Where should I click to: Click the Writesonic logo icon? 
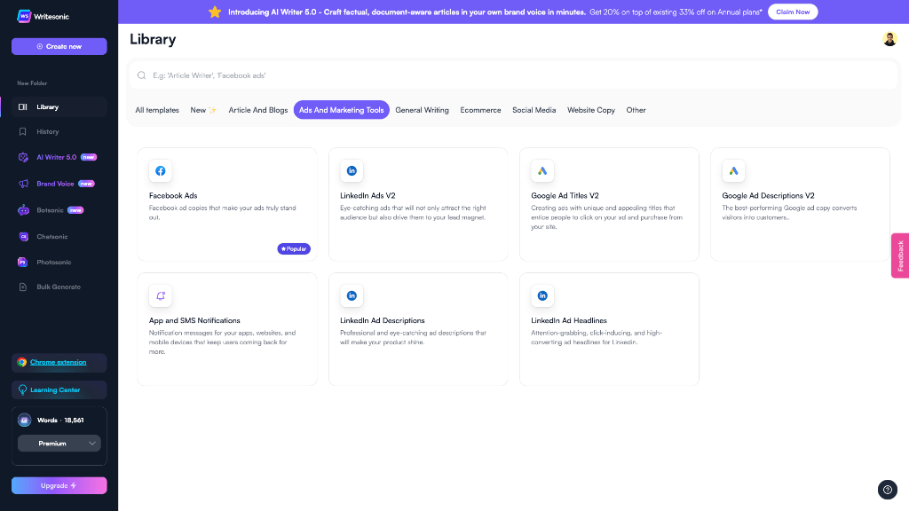tap(24, 16)
